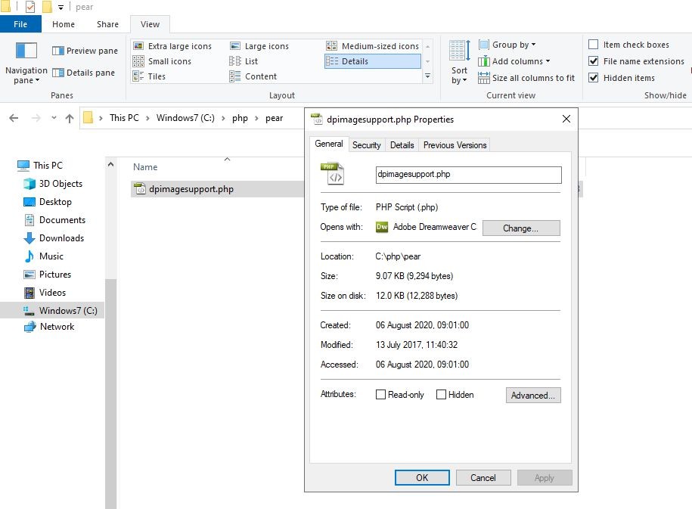Click the Up arrow navigation button
Image resolution: width=692 pixels, height=509 pixels.
70,118
